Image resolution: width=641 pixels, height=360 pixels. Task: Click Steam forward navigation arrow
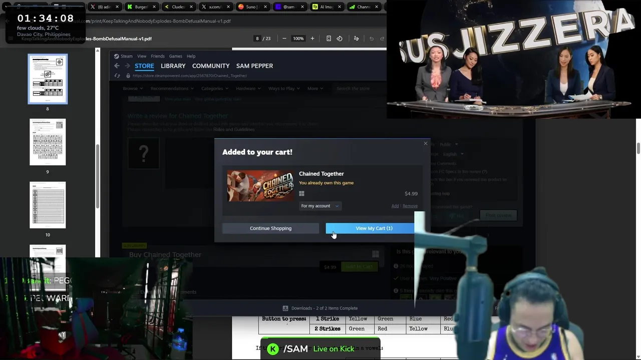point(127,66)
